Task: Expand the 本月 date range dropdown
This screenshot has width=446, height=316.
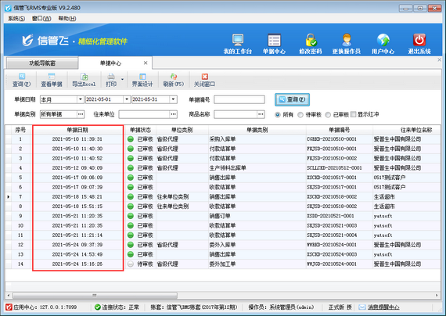Action: coord(81,99)
